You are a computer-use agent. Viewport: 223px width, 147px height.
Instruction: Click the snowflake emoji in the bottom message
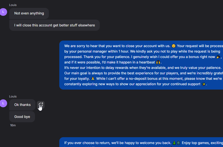[x=178, y=143]
